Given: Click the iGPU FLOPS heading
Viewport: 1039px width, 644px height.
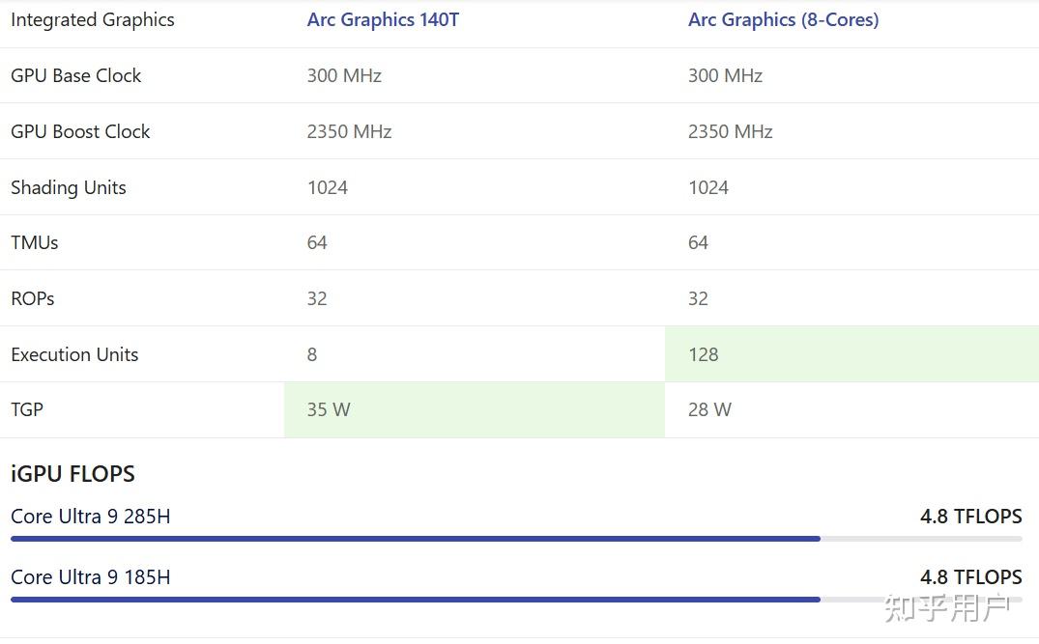Looking at the screenshot, I should click(x=72, y=474).
